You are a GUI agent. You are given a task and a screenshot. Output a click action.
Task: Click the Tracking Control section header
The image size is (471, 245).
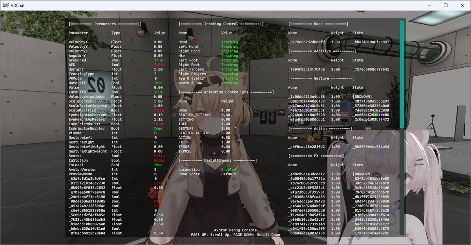(x=221, y=24)
